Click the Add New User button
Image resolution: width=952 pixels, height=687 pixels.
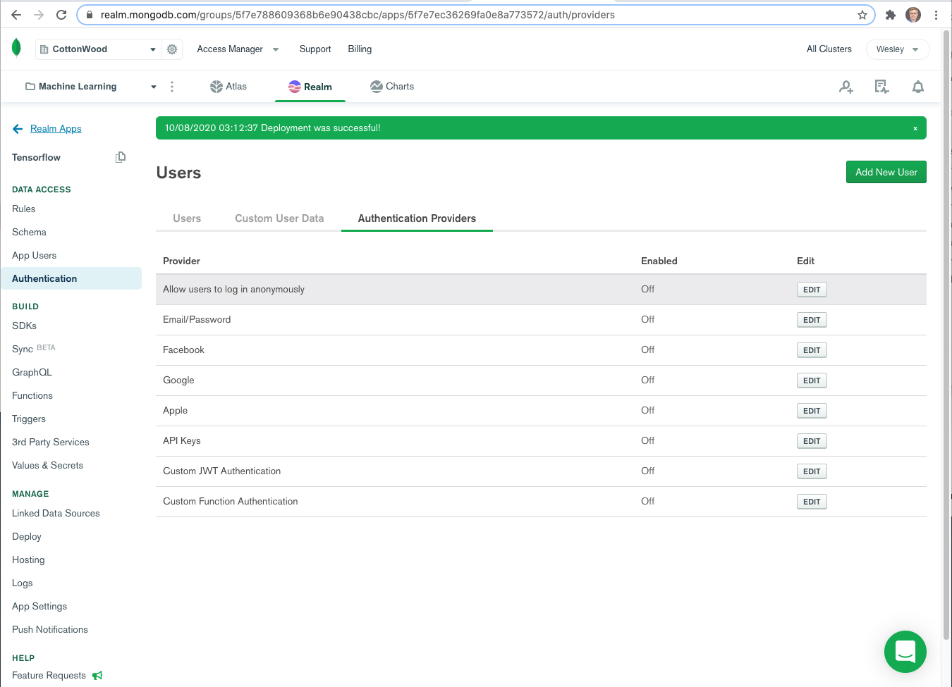pos(886,172)
